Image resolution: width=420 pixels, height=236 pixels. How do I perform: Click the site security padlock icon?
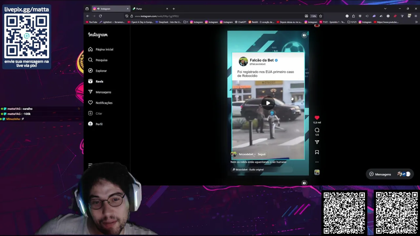click(132, 16)
